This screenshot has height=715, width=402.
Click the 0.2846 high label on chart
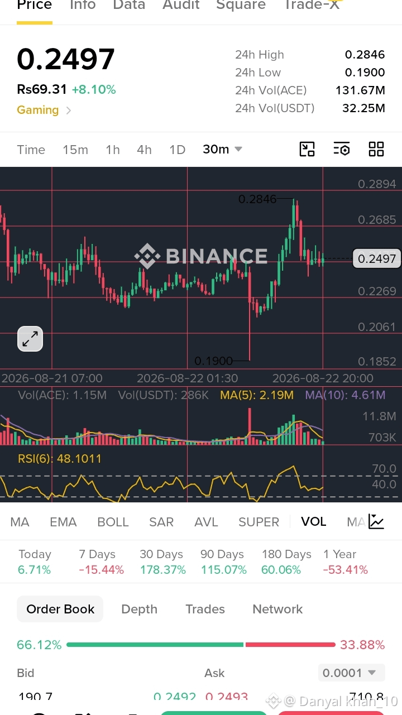(x=257, y=199)
